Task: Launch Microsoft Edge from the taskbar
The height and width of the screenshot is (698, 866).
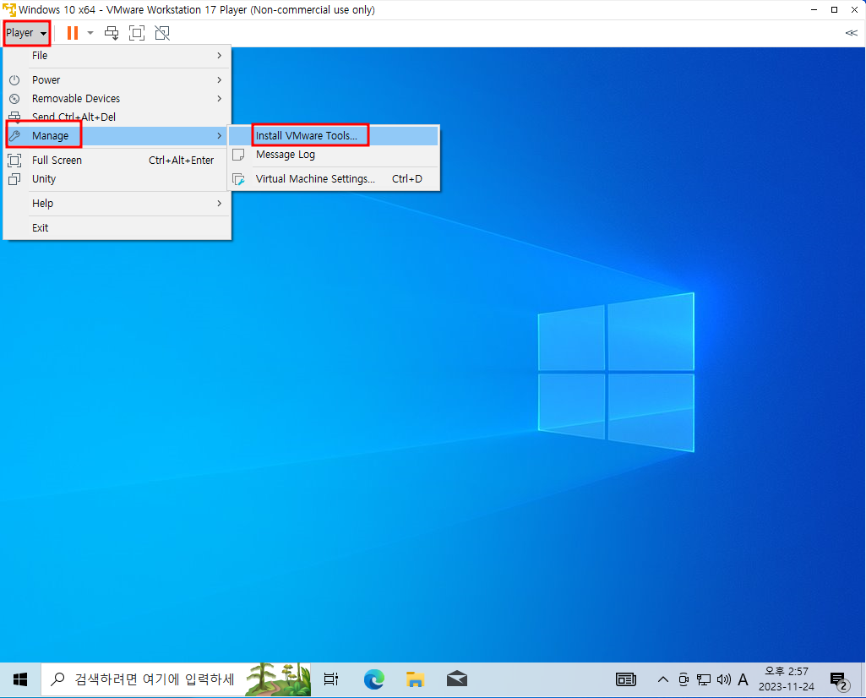Action: click(374, 679)
